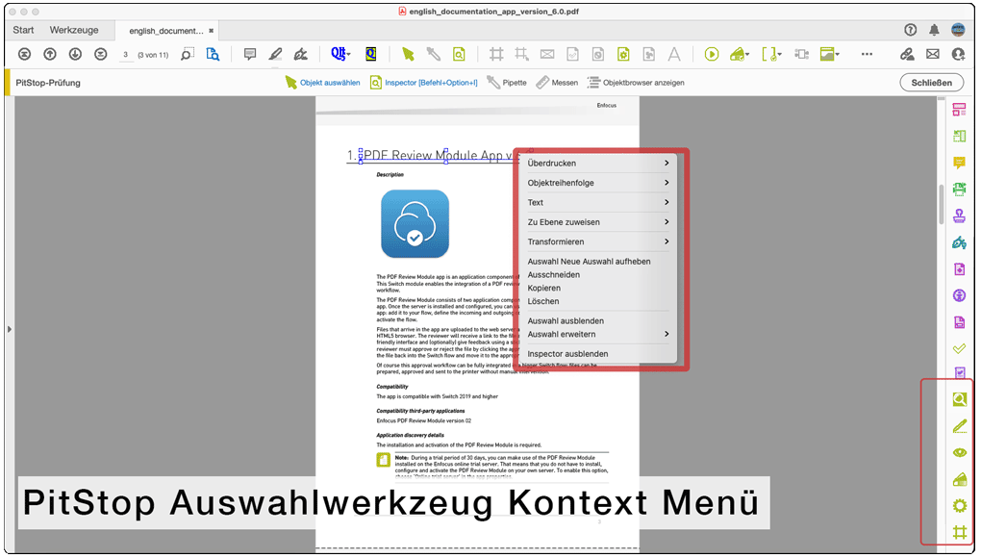Open the green magnifier tool in right sidebar
The height and width of the screenshot is (558, 981).
[959, 399]
